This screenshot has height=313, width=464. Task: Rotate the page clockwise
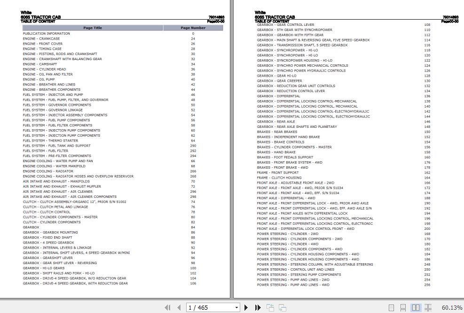click(282, 307)
